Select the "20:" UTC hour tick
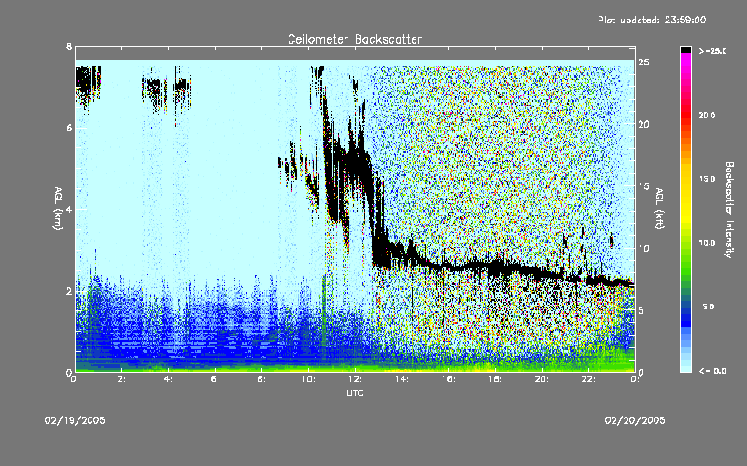Viewport: 747px width, 466px height. point(542,379)
